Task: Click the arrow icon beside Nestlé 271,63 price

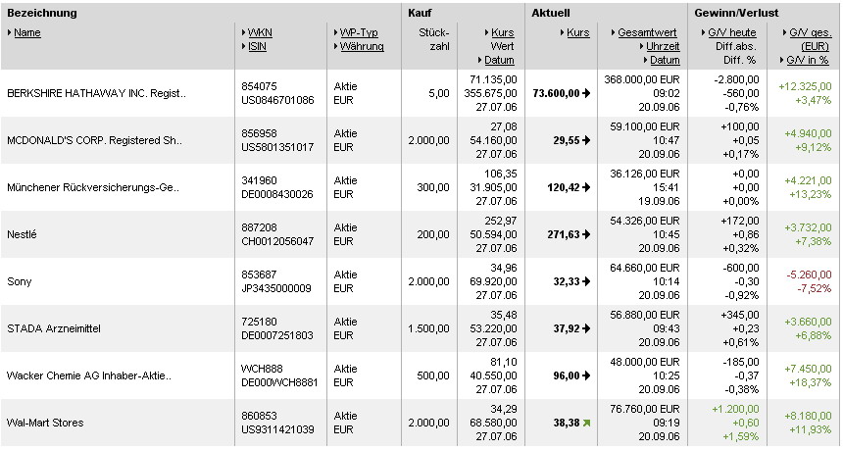Action: pyautogui.click(x=586, y=234)
